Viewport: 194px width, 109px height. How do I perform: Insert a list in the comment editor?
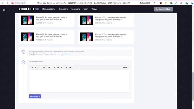pos(49,68)
